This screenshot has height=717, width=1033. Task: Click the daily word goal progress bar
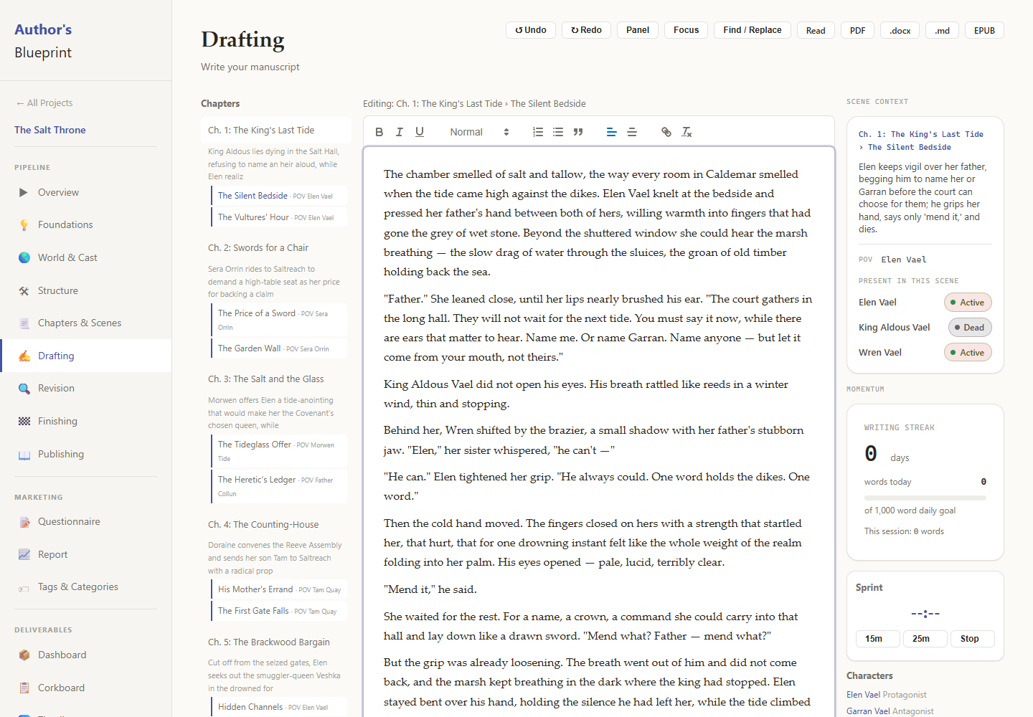coord(925,498)
